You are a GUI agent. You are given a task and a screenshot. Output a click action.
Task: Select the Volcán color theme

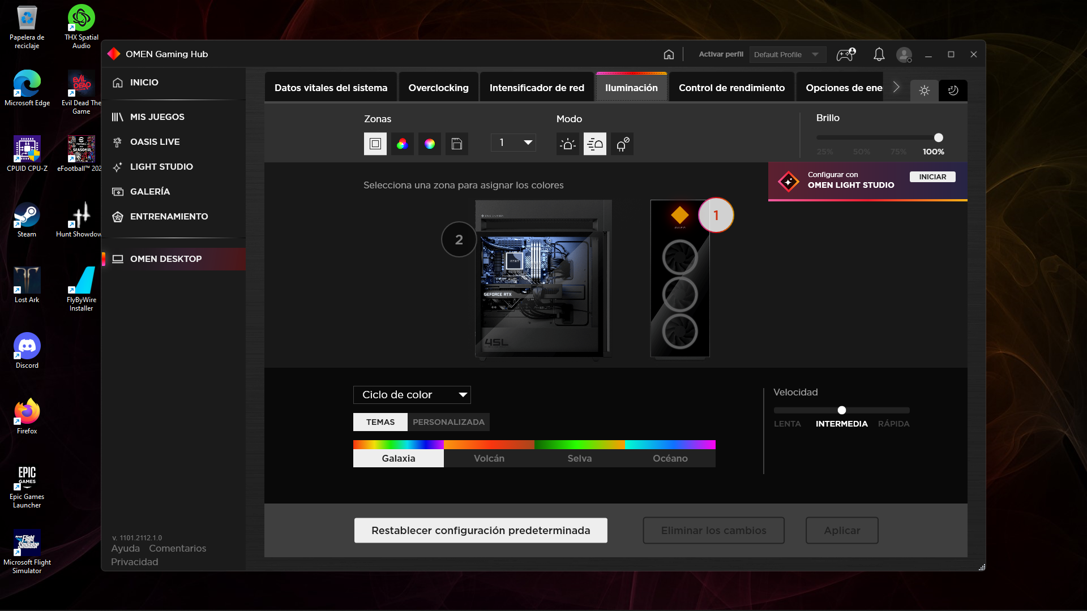489,458
